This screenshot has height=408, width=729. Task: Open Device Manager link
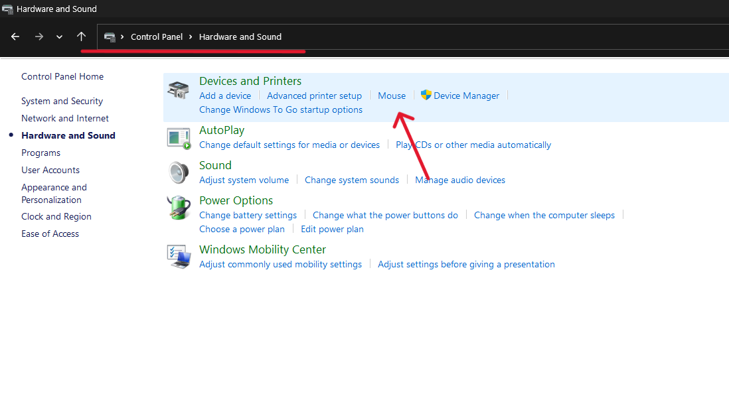[466, 96]
